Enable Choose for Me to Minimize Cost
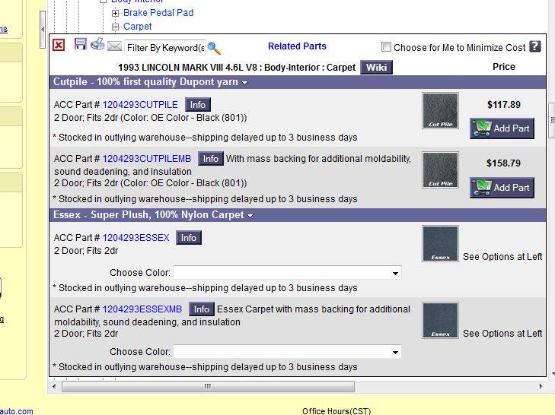 click(x=386, y=47)
